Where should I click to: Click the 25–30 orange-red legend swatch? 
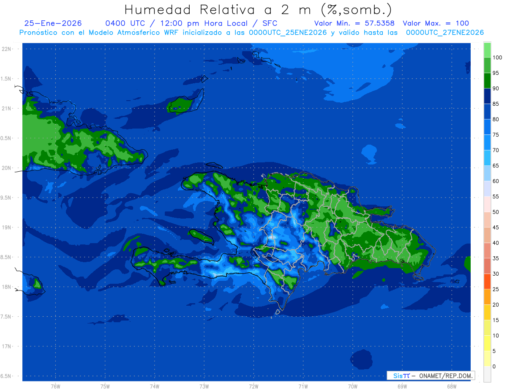[487, 281]
